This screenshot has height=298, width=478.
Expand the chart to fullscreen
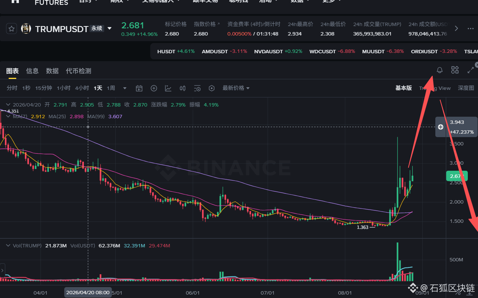pyautogui.click(x=470, y=70)
